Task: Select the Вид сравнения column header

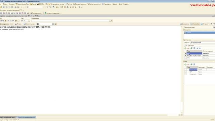Action: [202, 67]
